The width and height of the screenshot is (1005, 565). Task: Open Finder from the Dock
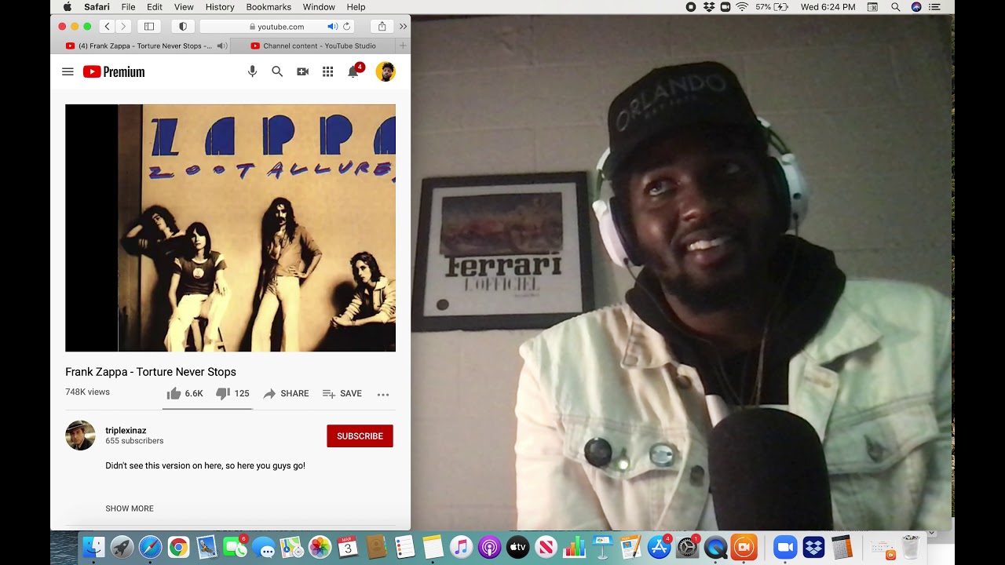[x=93, y=547]
